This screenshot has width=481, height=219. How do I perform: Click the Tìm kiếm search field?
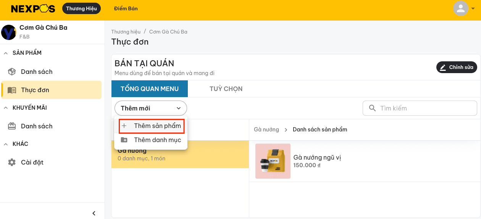pyautogui.click(x=420, y=108)
